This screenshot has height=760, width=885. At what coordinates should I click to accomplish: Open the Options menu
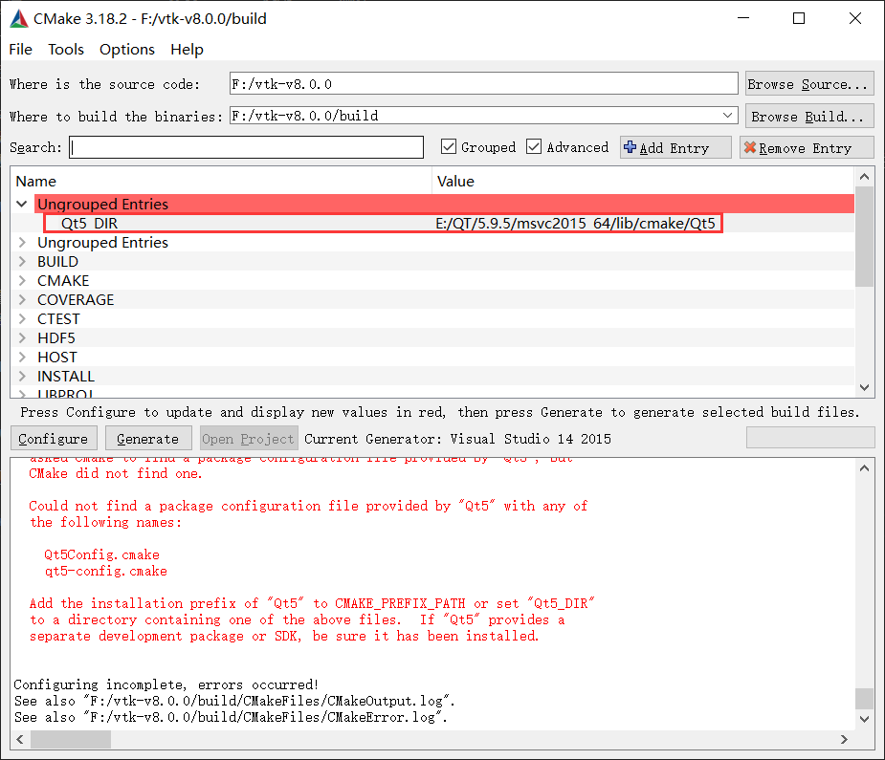point(127,50)
